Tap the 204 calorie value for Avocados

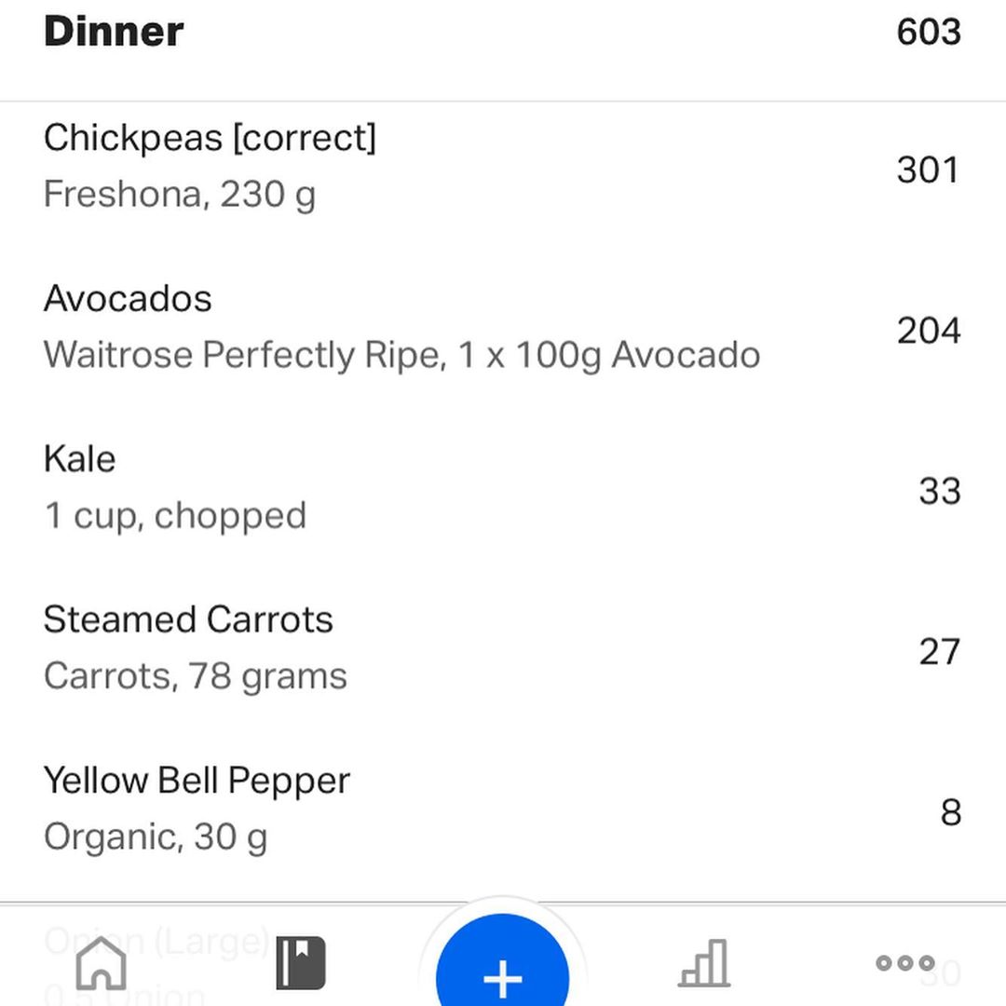[x=929, y=331]
